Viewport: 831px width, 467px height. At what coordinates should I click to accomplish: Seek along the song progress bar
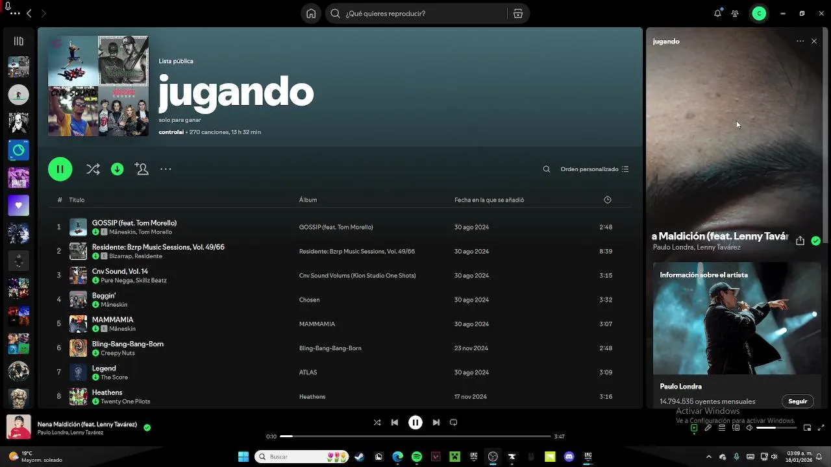click(x=415, y=437)
